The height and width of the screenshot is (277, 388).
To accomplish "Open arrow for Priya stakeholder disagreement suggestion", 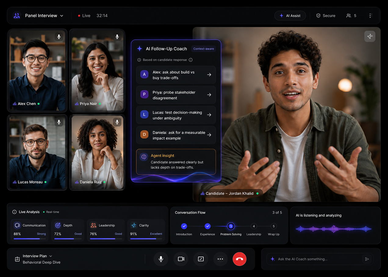I will 209,95.
